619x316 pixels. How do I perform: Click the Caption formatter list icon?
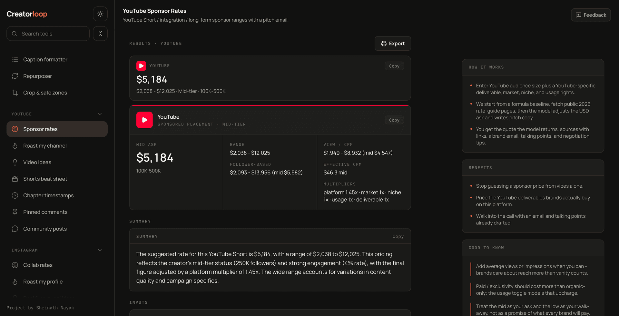coord(15,59)
